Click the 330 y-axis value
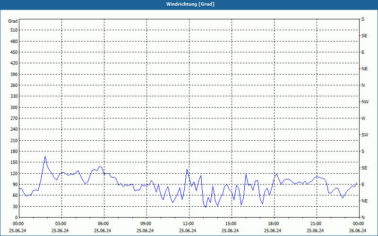 tap(14, 96)
